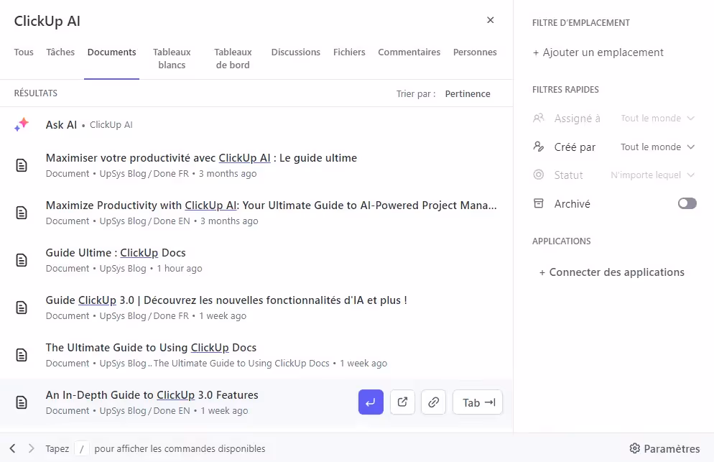The width and height of the screenshot is (714, 462).
Task: Switch to the Tâches tab
Action: point(60,52)
